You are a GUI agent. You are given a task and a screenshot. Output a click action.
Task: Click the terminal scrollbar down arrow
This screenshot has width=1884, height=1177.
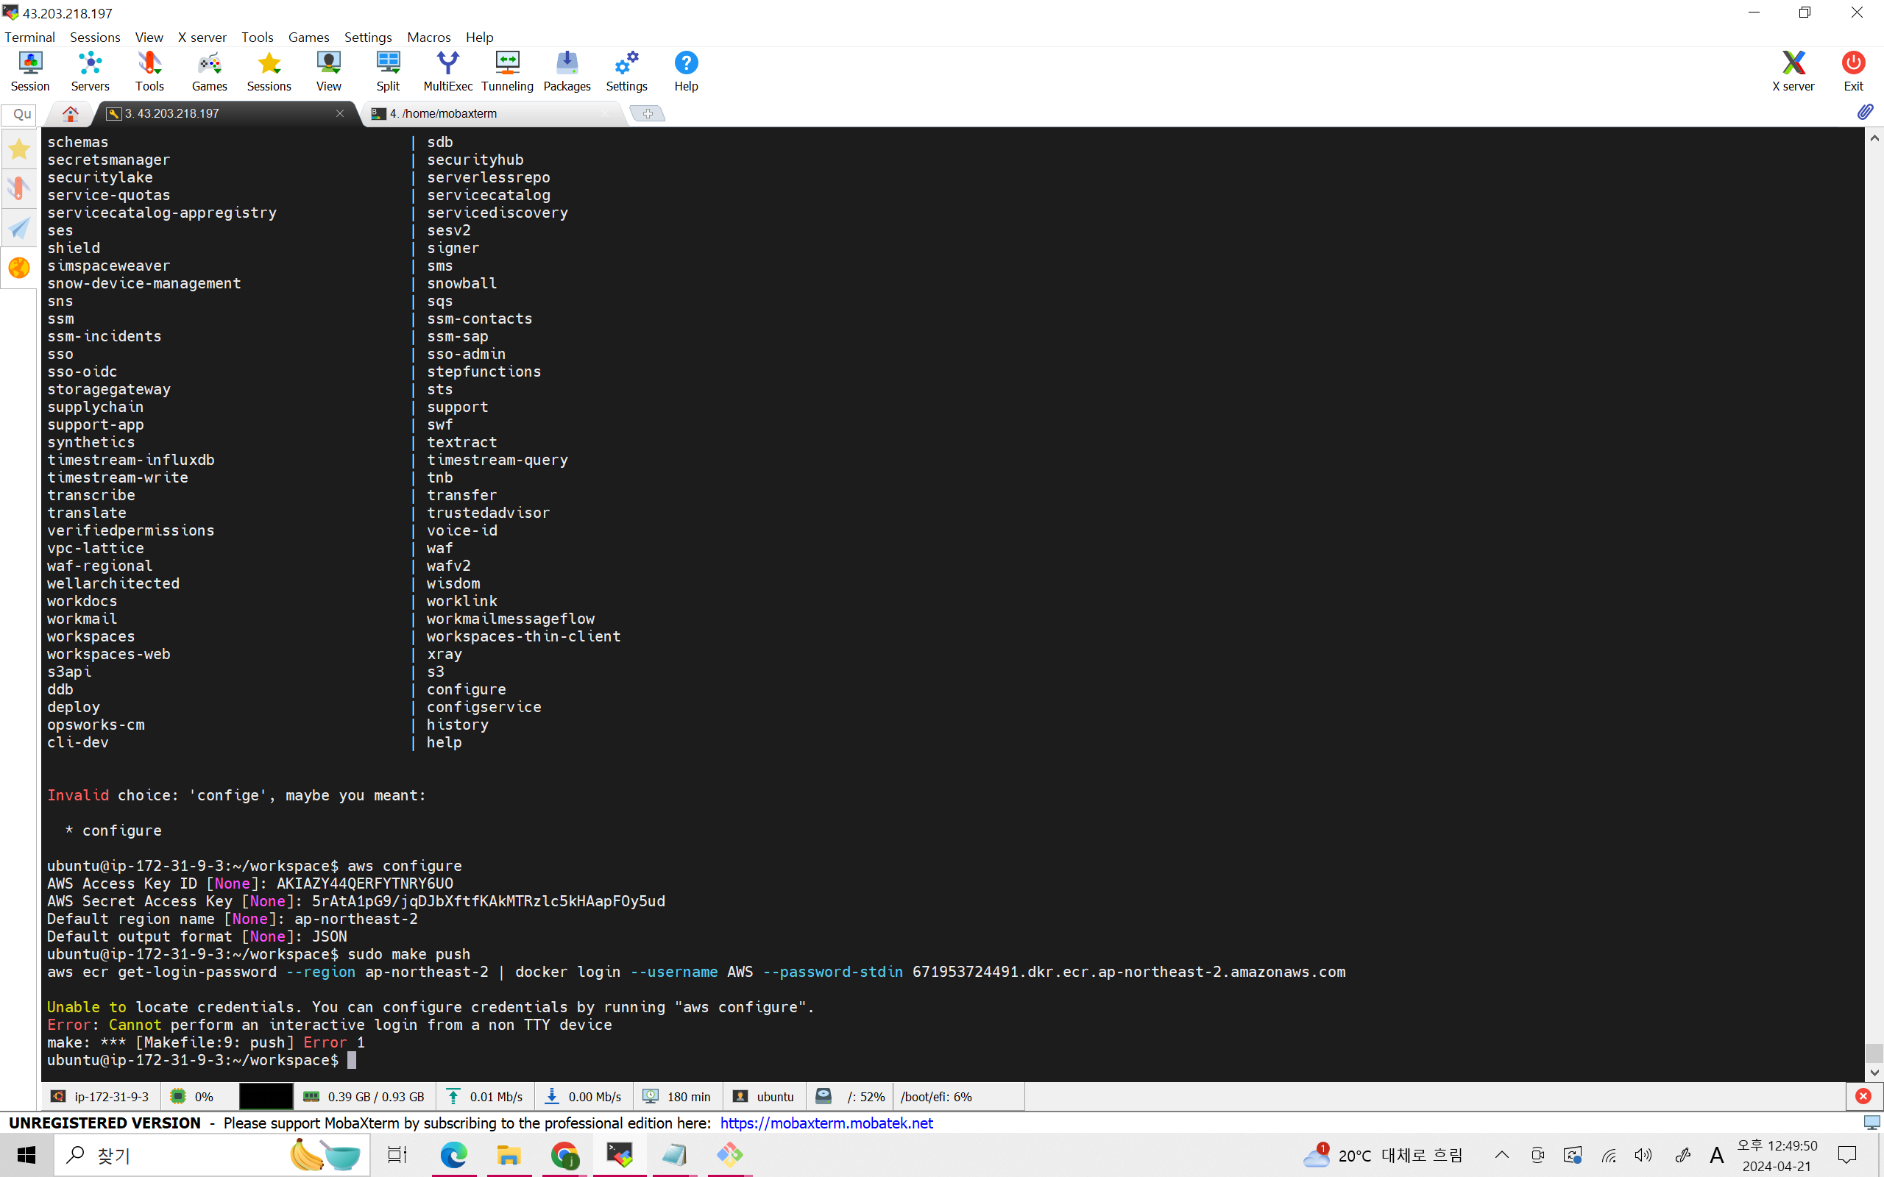1874,1072
